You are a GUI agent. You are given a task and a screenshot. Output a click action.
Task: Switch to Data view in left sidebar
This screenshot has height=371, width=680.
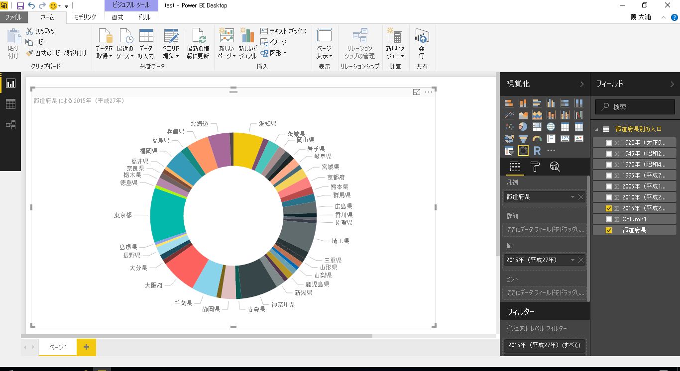[10, 104]
